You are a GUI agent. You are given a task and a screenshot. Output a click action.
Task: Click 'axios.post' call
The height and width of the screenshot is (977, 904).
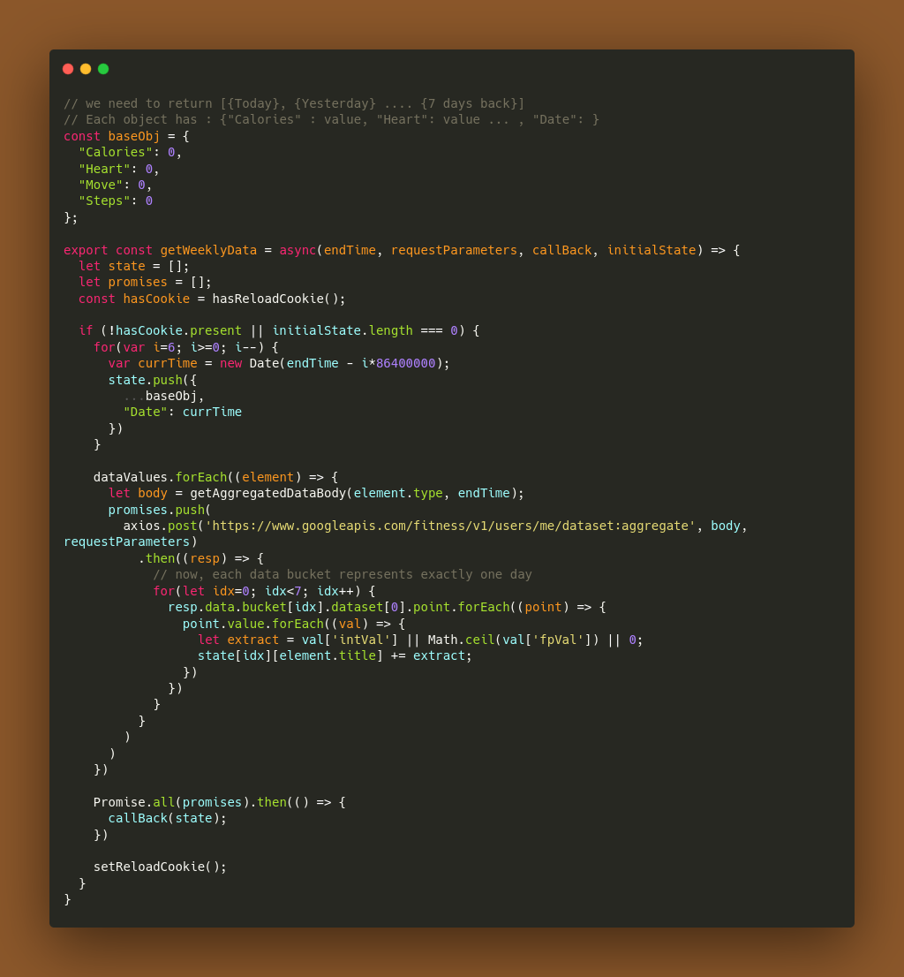[x=160, y=526]
